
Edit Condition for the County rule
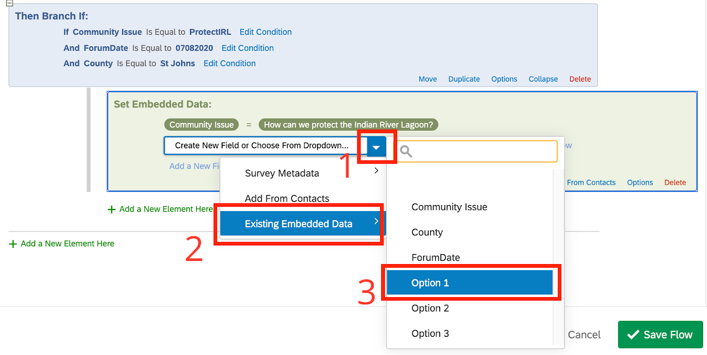coord(229,63)
